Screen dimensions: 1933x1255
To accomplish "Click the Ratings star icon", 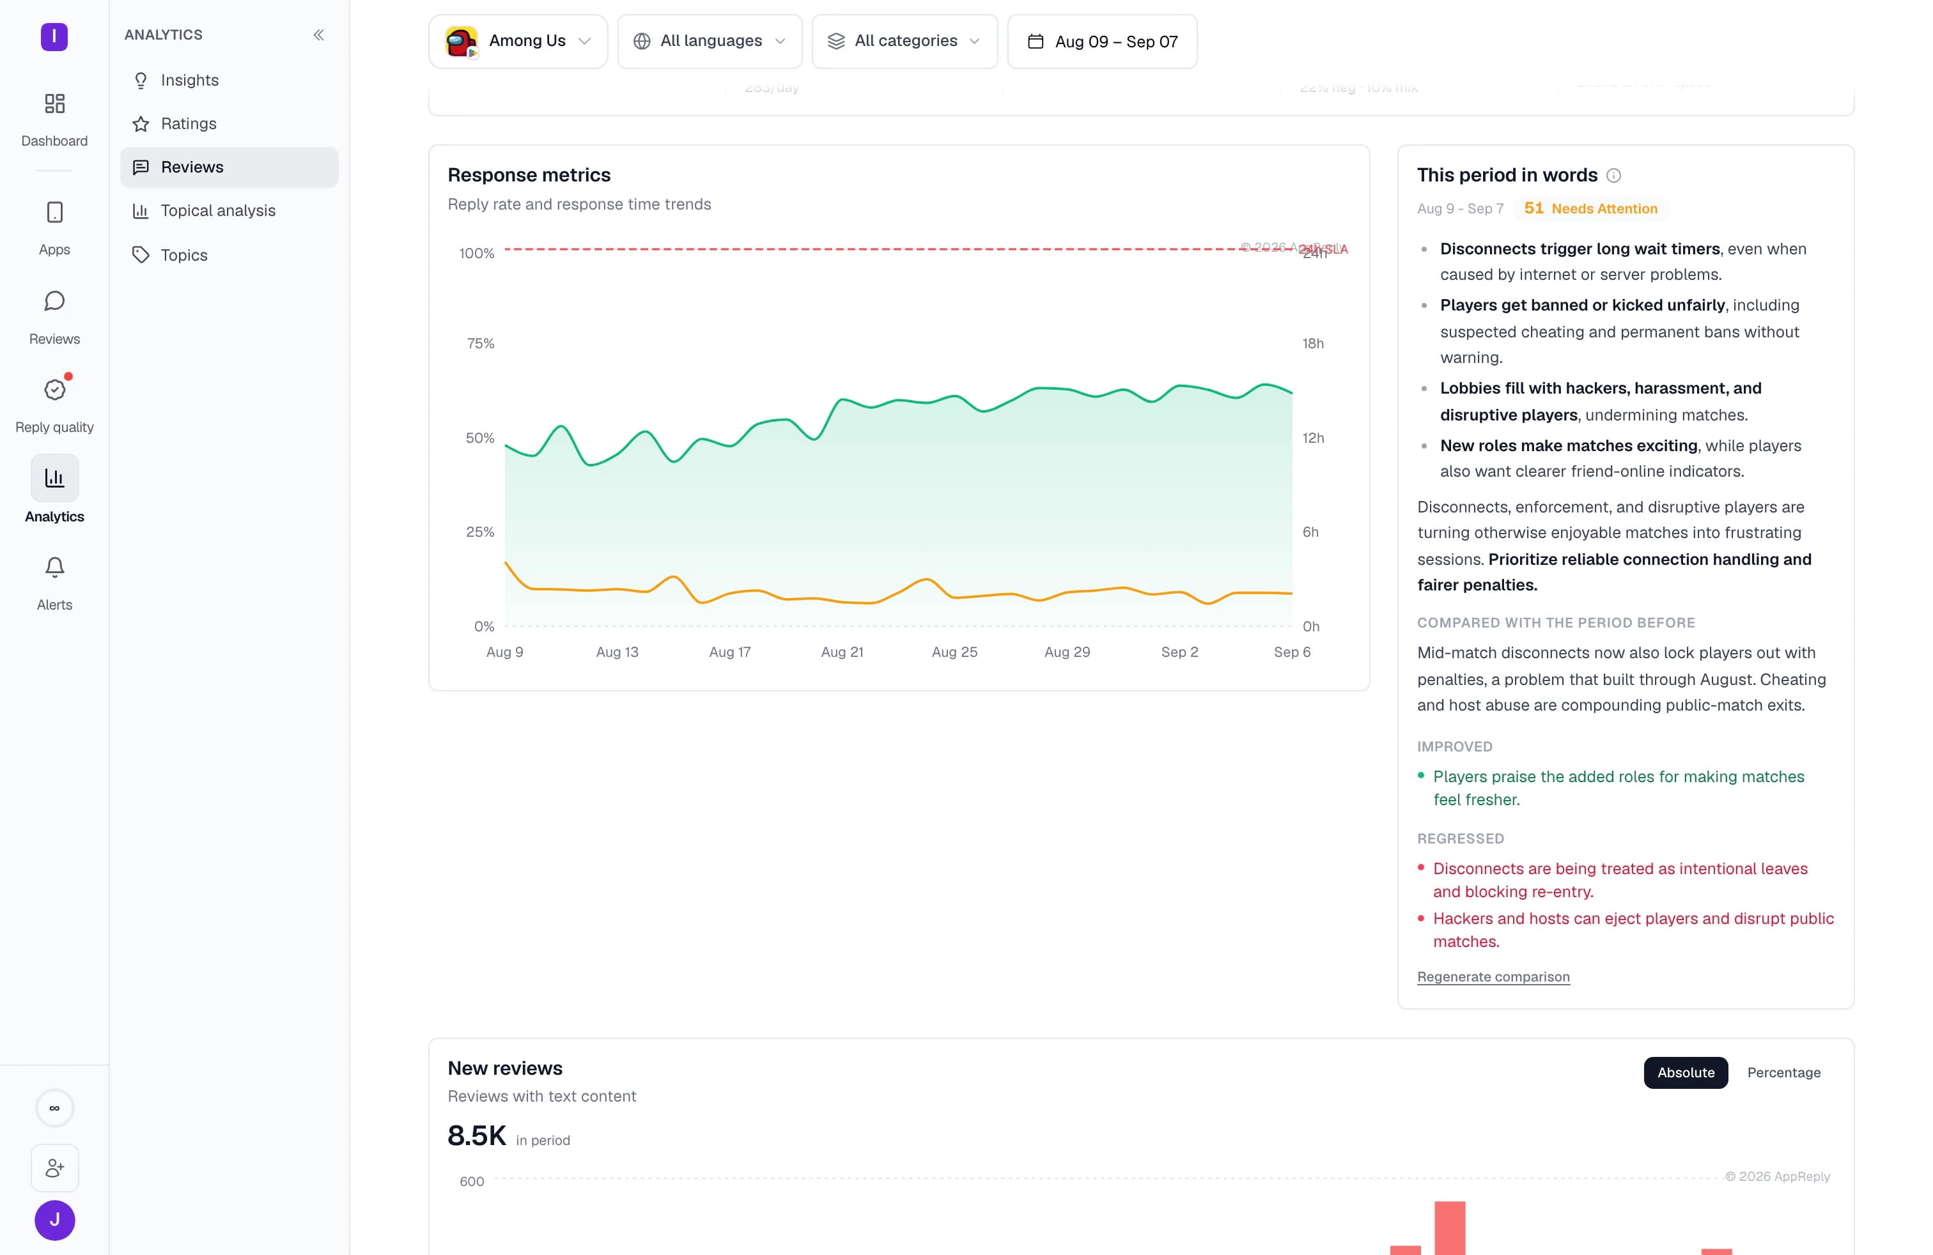I will point(141,123).
